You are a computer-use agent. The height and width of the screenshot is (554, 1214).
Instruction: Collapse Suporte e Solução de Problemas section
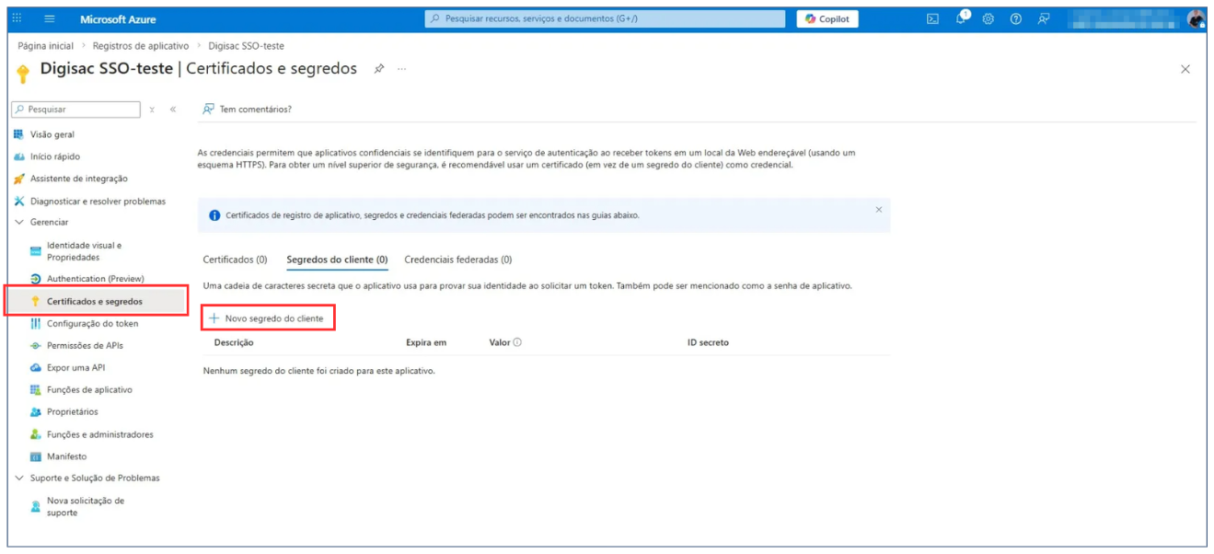[x=20, y=478]
